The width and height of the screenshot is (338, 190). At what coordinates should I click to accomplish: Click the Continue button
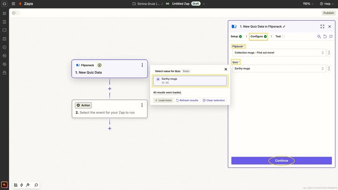click(x=282, y=161)
